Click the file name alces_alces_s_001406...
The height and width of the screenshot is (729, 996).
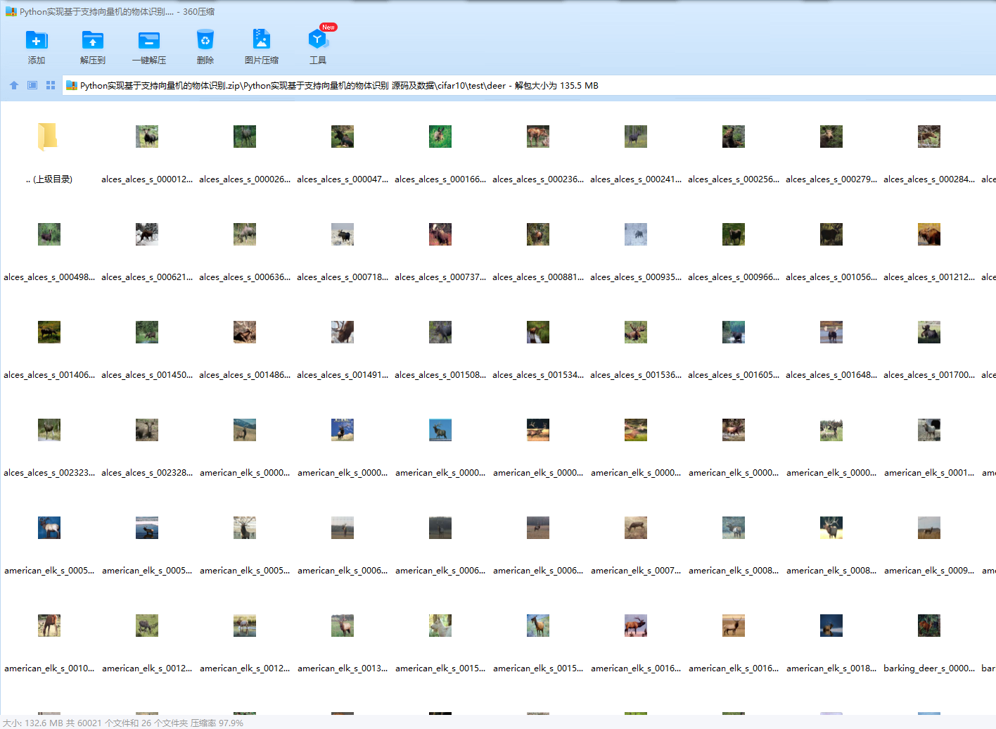(49, 375)
